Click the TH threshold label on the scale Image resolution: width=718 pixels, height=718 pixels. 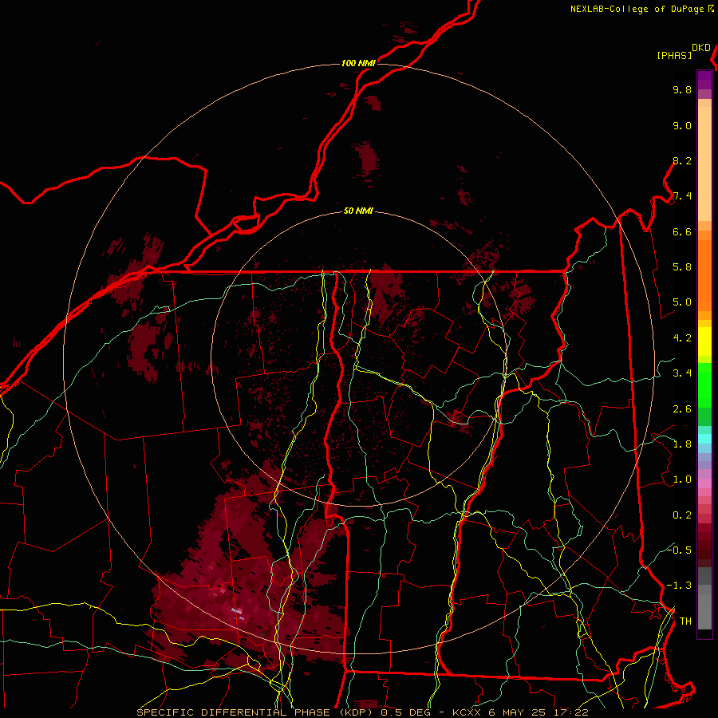(x=685, y=621)
